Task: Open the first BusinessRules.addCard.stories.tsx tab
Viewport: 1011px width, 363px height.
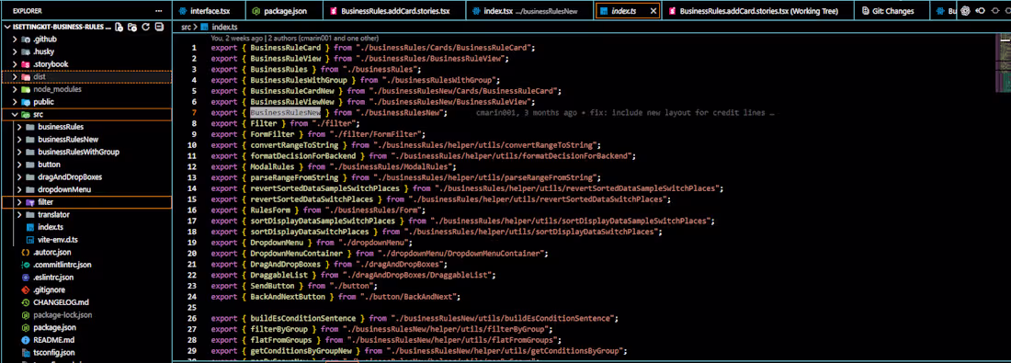Action: (x=394, y=11)
